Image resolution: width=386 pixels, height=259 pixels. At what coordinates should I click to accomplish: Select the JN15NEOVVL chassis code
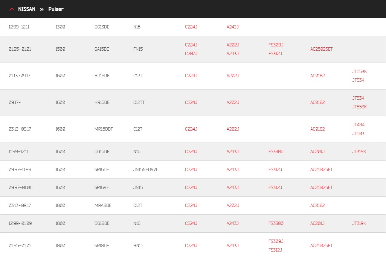[x=146, y=169]
